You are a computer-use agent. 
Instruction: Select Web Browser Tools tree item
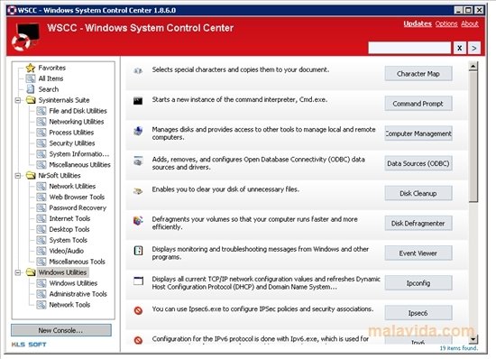(77, 197)
